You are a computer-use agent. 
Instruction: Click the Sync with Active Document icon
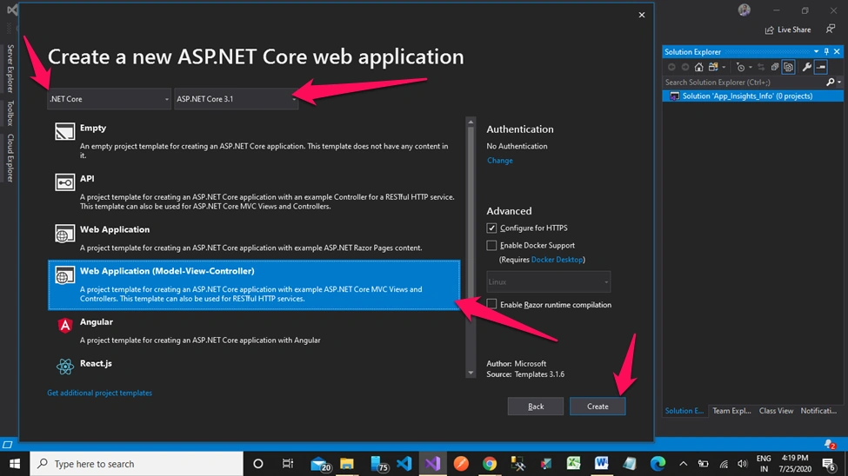761,67
